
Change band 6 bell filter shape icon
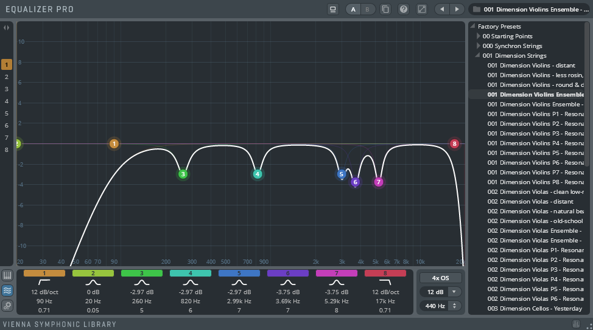click(x=288, y=282)
